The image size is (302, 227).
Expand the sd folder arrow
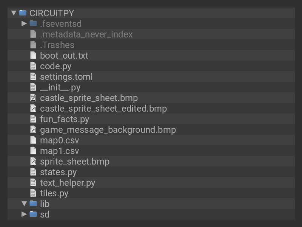[24, 215]
